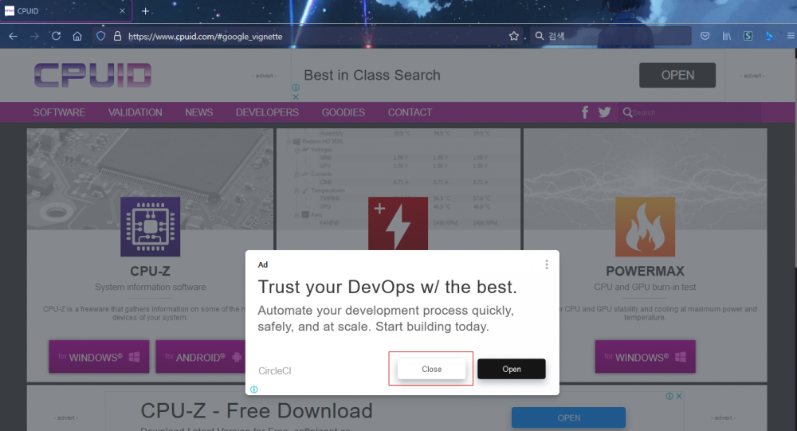Screen dimensions: 797x431
Task: Click the bottom banner ad info icon
Action: click(669, 396)
